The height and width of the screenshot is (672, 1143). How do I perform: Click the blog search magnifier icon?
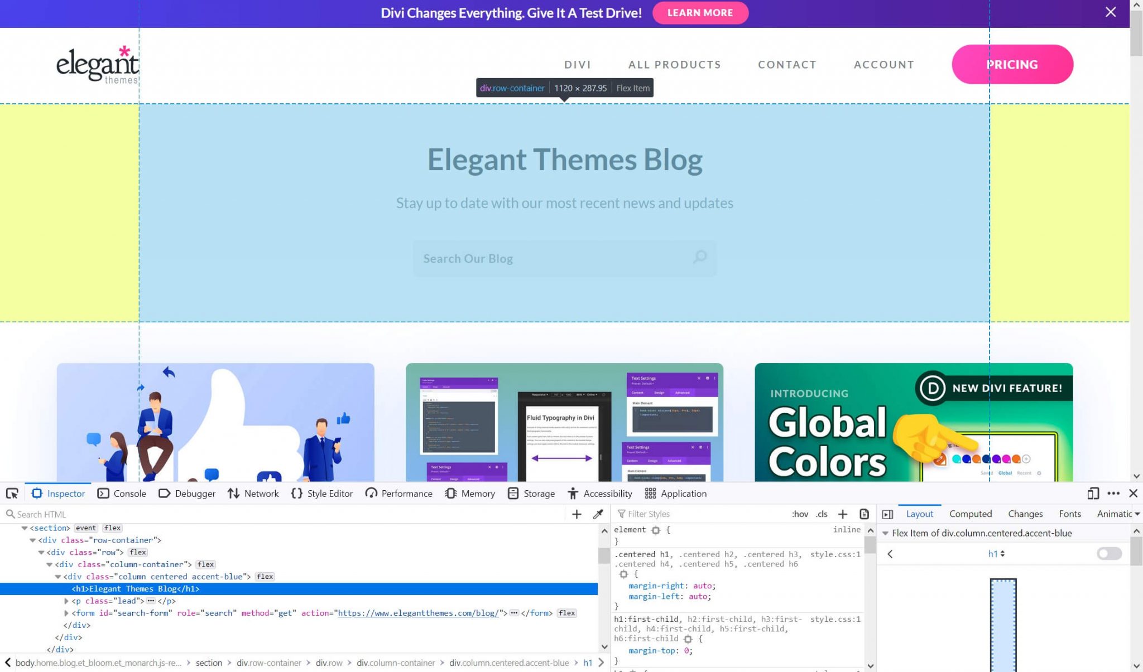[699, 258]
